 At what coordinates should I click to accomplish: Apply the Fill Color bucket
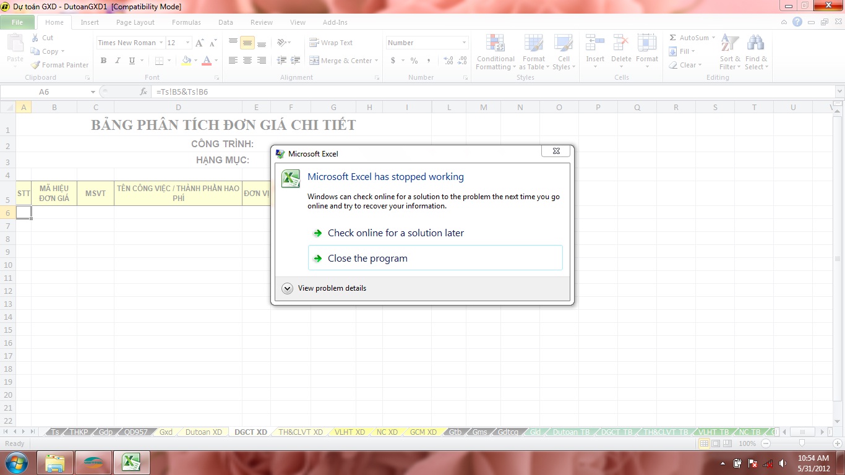186,61
